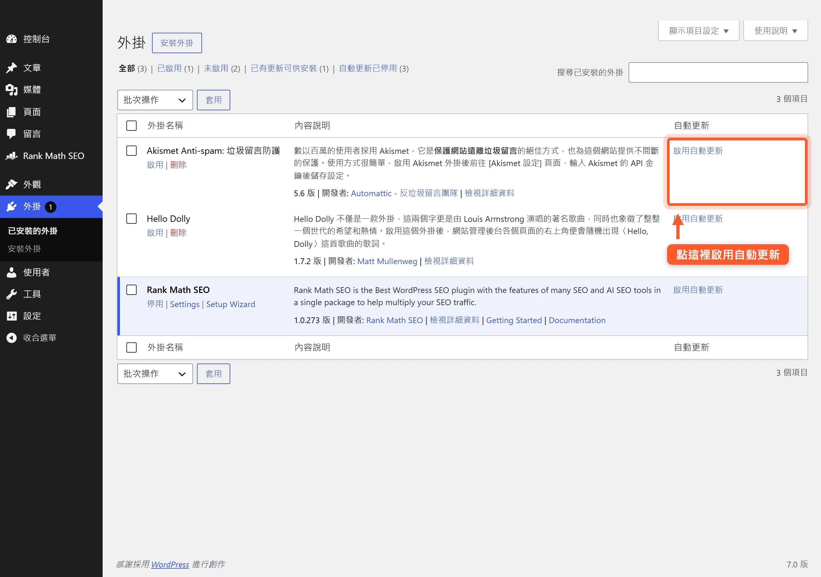Open the bottom 批次操作 dropdown
The image size is (821, 577).
tap(155, 373)
